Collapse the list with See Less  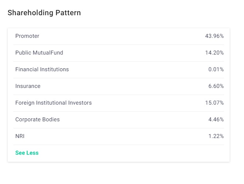pos(27,153)
